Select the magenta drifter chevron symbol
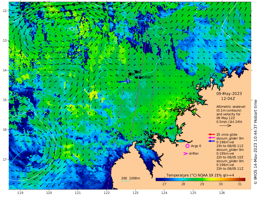The image size is (257, 198). coord(185,153)
